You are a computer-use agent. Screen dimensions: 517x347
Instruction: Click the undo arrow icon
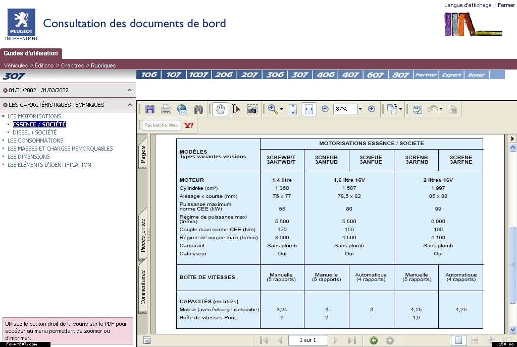433,109
